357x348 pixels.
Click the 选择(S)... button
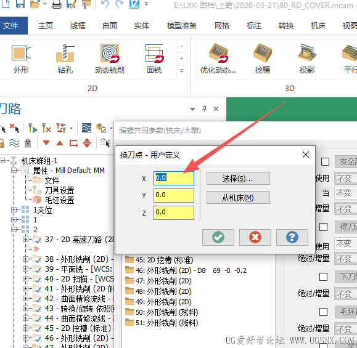click(x=238, y=179)
